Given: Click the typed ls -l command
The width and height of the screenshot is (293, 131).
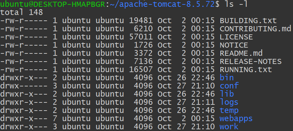Looking at the screenshot, I should point(236,4).
